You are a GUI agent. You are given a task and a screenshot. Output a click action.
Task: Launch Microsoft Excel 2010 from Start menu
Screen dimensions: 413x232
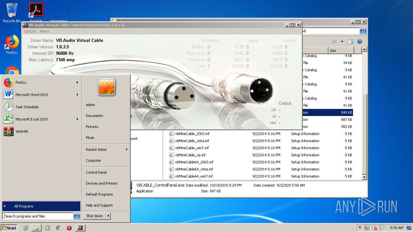tap(41, 119)
